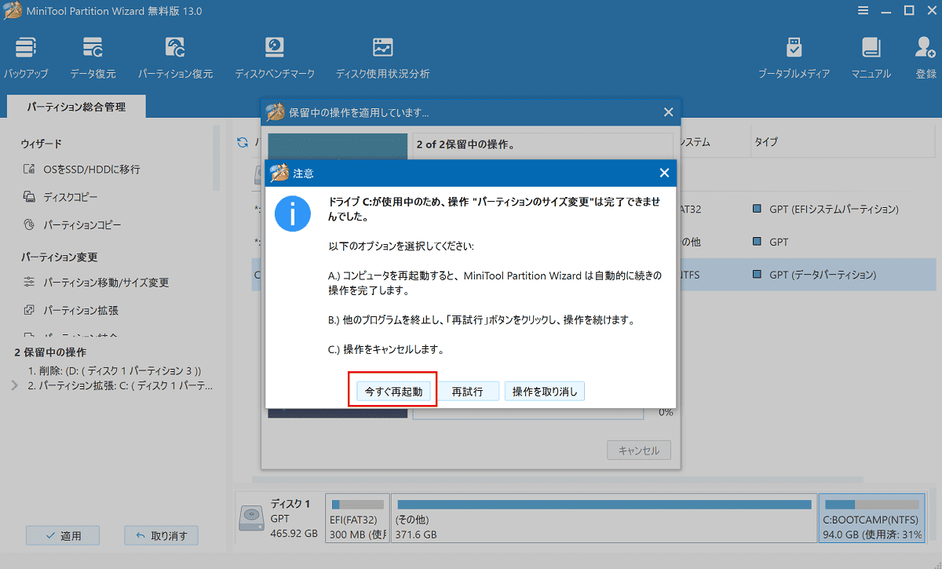Screen dimensions: 942x569
Task: Select パーティション移動/サイズ変更 option
Action: coord(106,283)
